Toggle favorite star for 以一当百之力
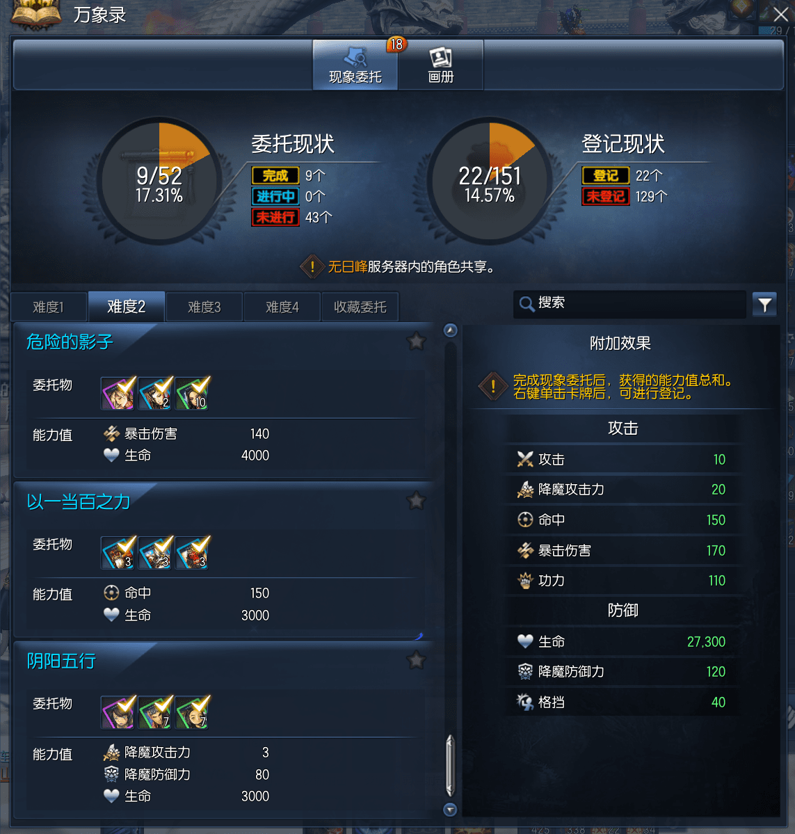The height and width of the screenshot is (834, 795). (416, 501)
